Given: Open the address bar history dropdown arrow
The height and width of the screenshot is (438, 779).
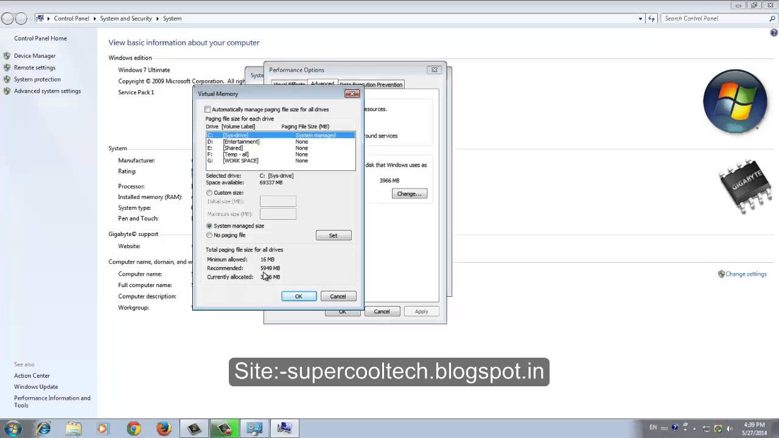Looking at the screenshot, I should 640,18.
